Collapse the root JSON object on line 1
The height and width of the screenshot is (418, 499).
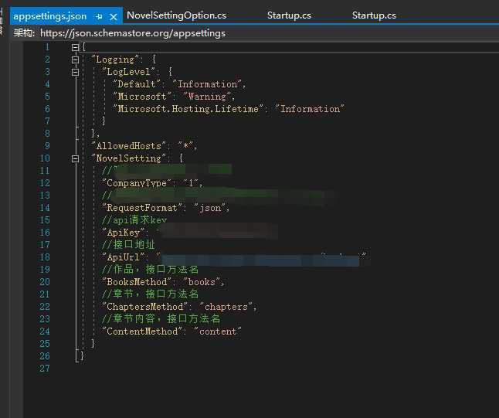tap(75, 47)
